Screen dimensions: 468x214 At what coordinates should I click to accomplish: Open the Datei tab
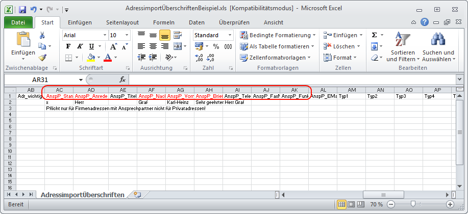click(x=18, y=22)
